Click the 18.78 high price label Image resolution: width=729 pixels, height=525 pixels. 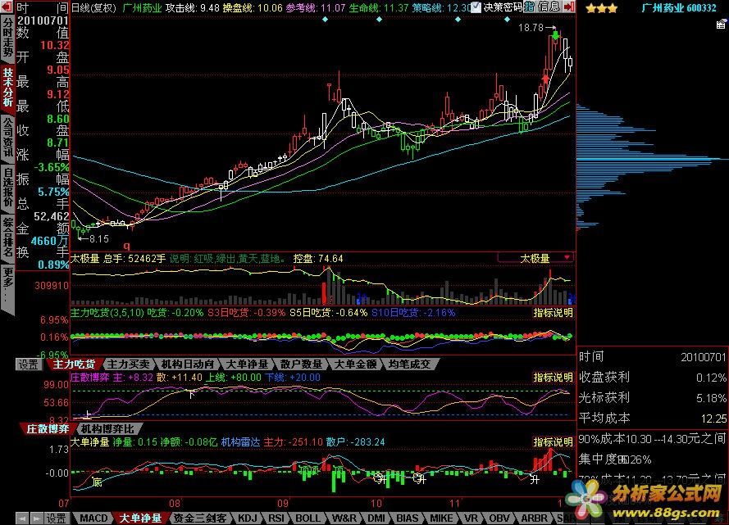pyautogui.click(x=531, y=28)
